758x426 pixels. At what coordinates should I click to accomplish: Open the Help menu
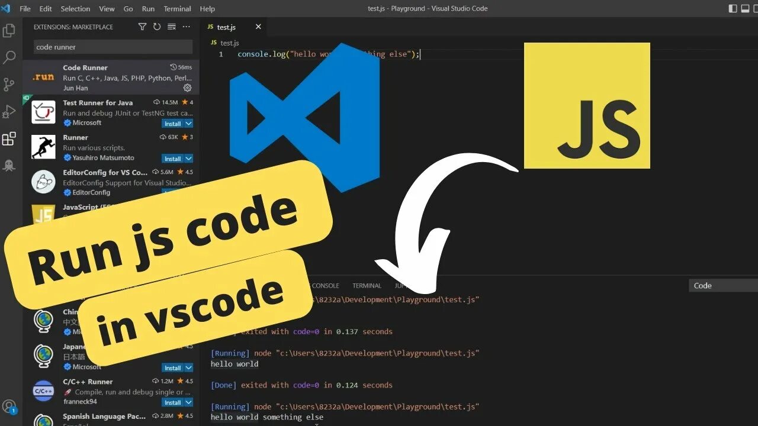[207, 9]
